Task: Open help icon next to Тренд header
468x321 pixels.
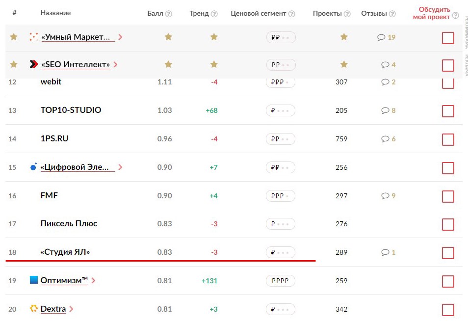Action: point(214,14)
